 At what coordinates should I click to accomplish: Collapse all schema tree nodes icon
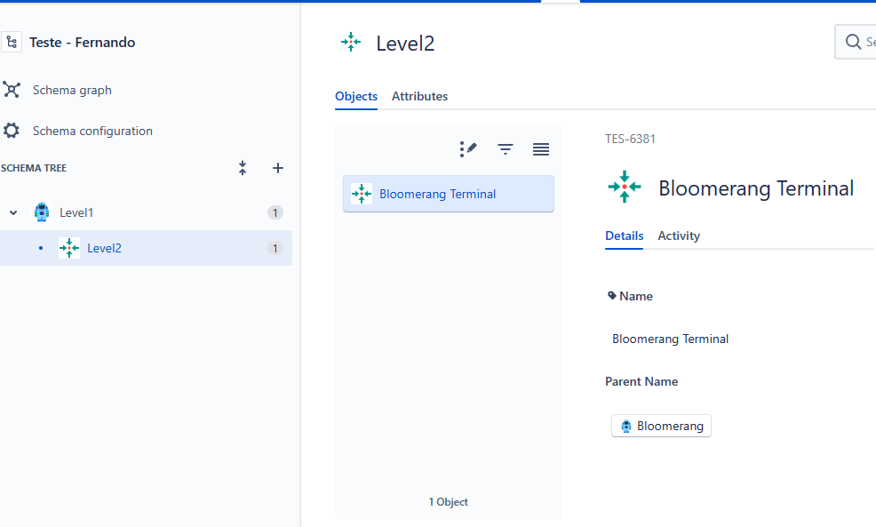pyautogui.click(x=243, y=168)
